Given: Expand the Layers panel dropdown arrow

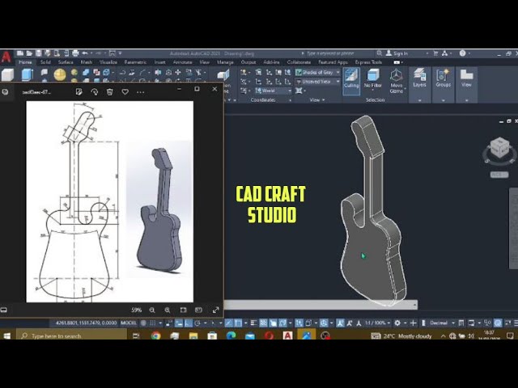Looking at the screenshot, I should (x=420, y=100).
